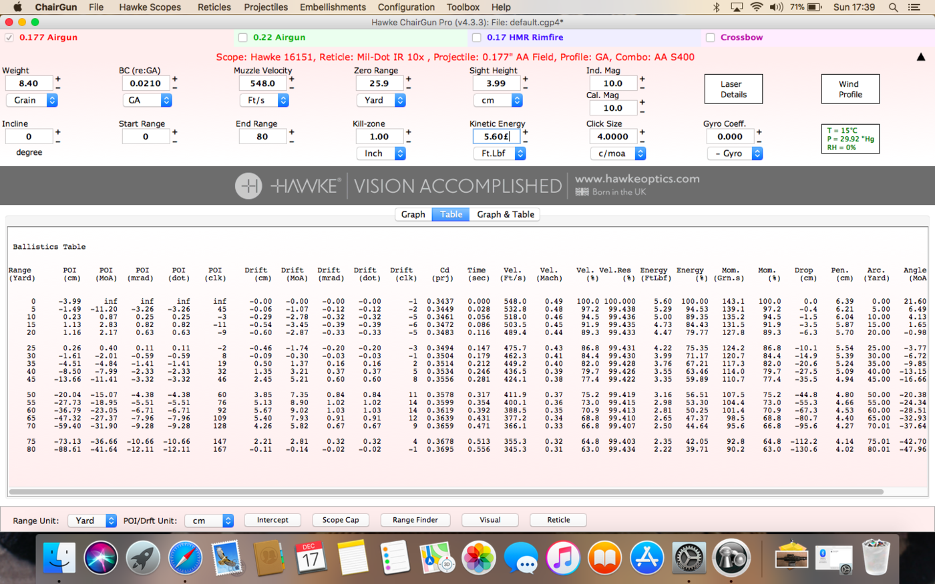Open Projectiles menu
The height and width of the screenshot is (584, 935).
[265, 7]
